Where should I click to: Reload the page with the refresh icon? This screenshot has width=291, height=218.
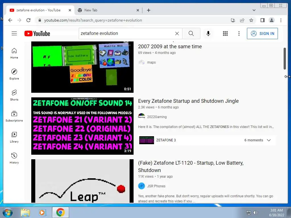[28, 20]
